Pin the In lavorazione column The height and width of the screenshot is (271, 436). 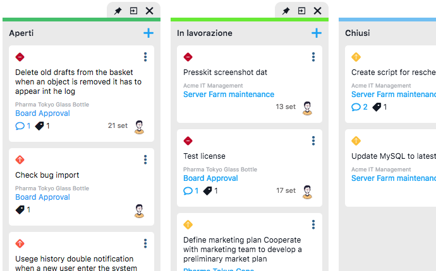pyautogui.click(x=286, y=11)
